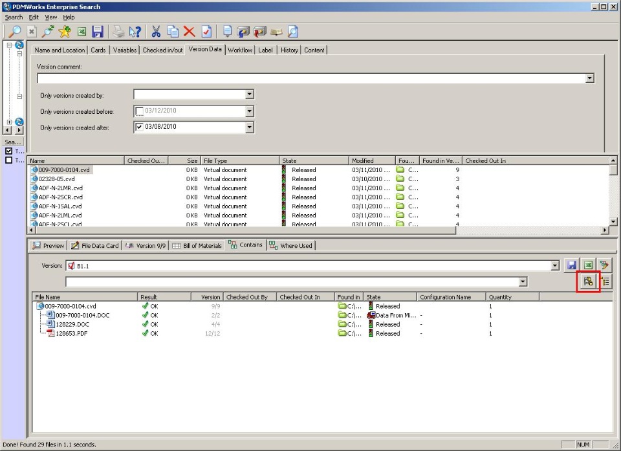Open the created-after date picker dropdown
This screenshot has width=621, height=451.
click(x=249, y=127)
